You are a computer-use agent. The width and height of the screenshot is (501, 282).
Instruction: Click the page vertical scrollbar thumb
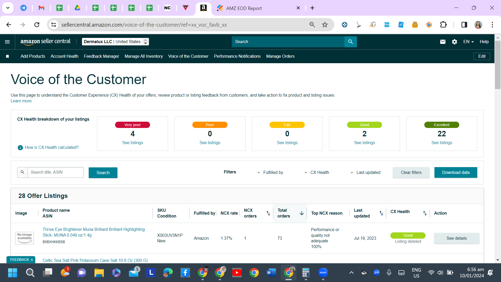pos(498,65)
